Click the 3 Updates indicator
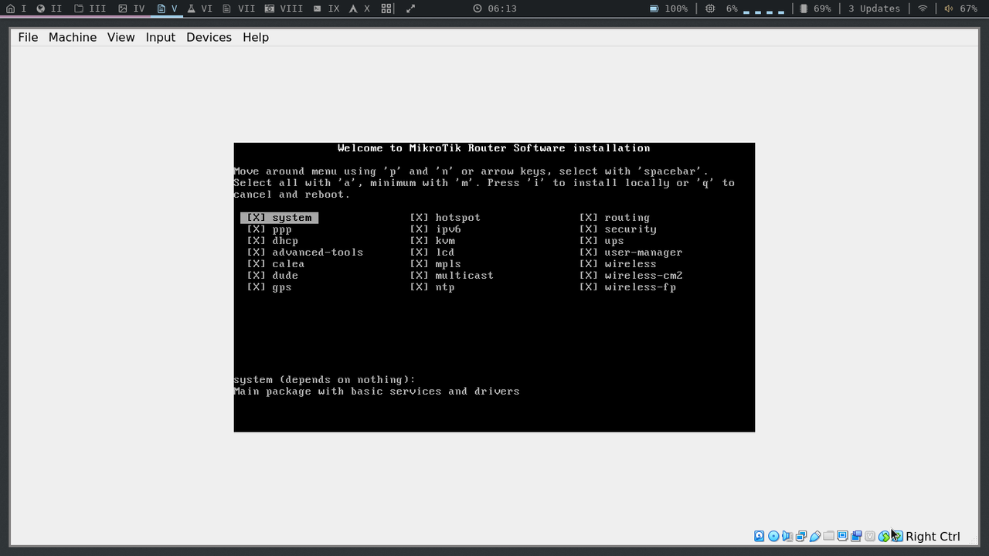This screenshot has height=556, width=989. [x=874, y=8]
